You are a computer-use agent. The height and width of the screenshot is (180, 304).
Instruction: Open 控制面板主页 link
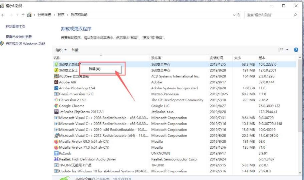pos(15,27)
